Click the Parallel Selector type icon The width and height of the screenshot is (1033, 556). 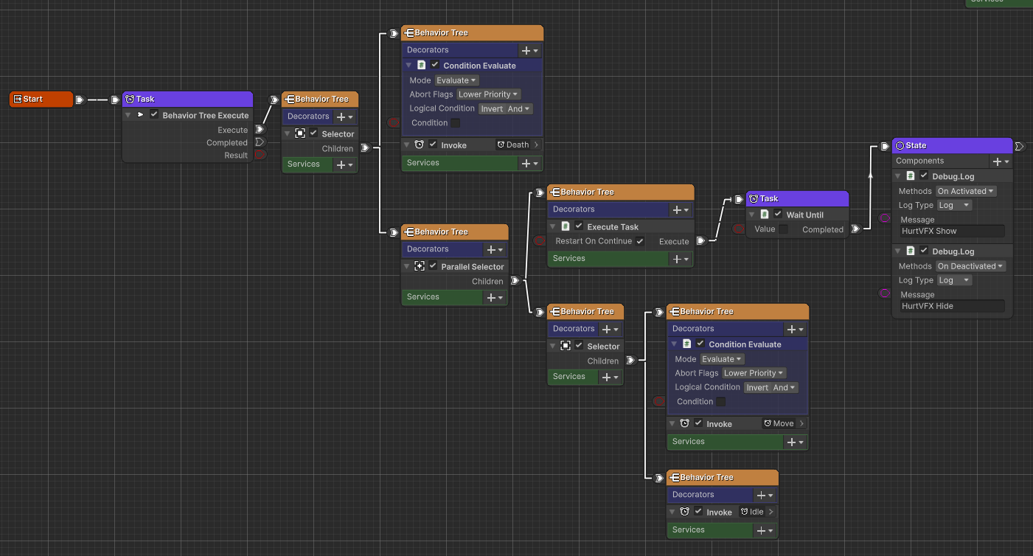click(x=420, y=266)
